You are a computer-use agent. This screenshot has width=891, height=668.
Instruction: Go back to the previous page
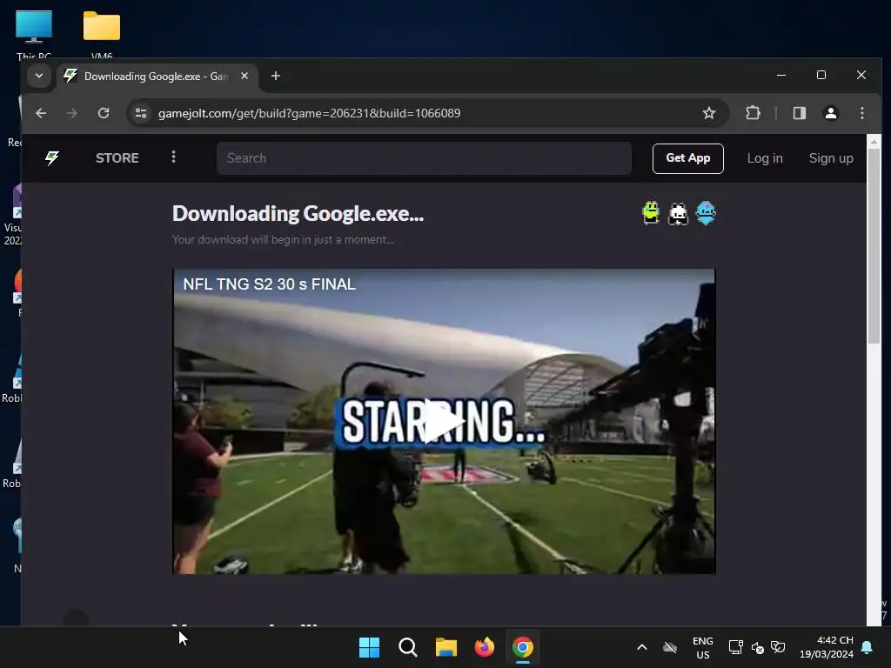[x=41, y=113]
